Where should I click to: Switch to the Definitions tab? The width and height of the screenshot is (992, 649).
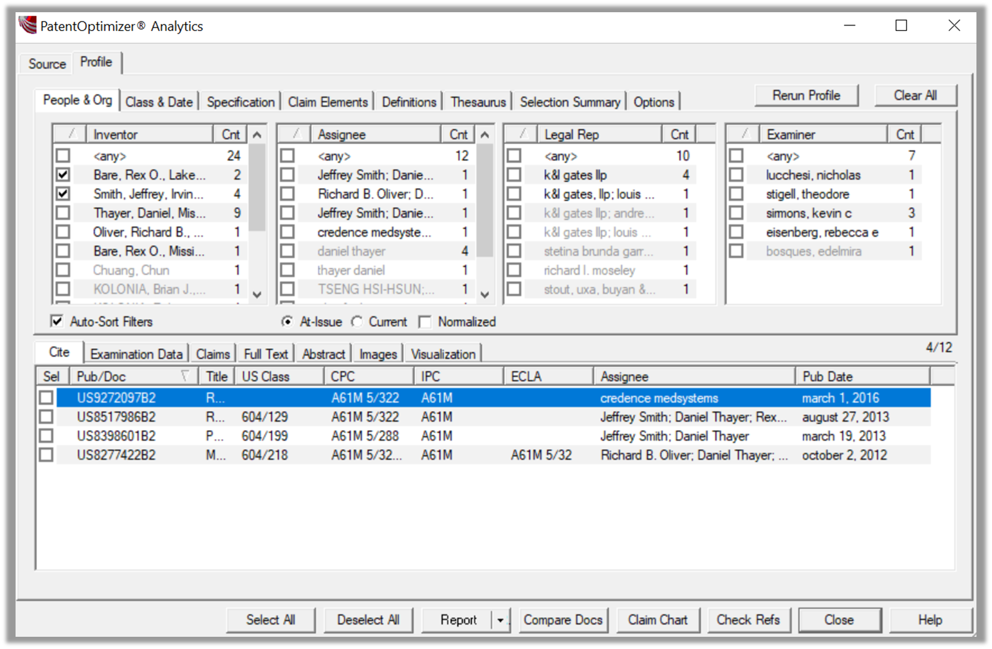coord(409,102)
